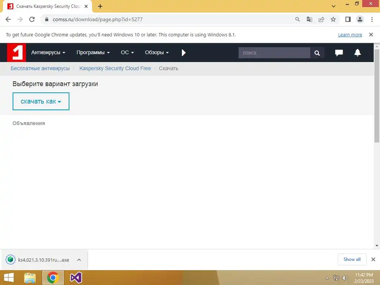Screen dimensions: 380x285
Task: Click the lock icon in address bar
Action: click(x=47, y=19)
